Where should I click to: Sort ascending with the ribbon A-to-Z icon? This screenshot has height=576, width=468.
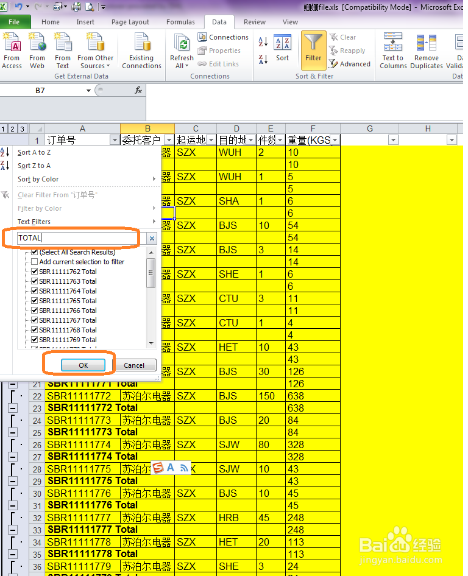pos(263,42)
